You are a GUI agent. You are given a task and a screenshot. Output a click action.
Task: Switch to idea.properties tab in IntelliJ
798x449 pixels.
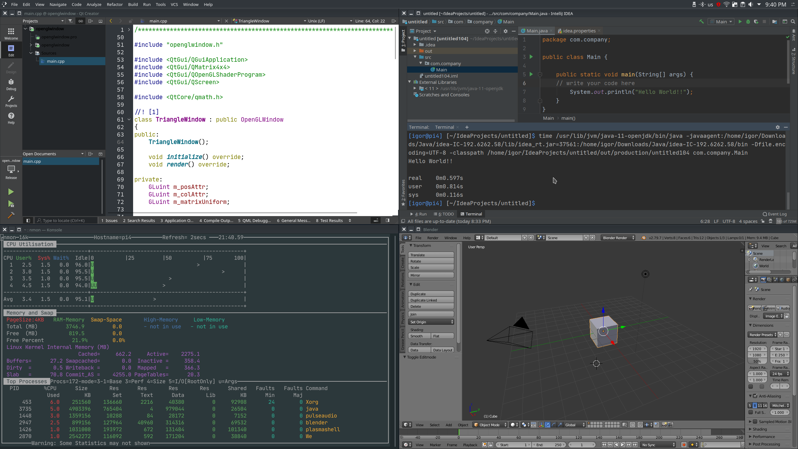[x=579, y=31]
